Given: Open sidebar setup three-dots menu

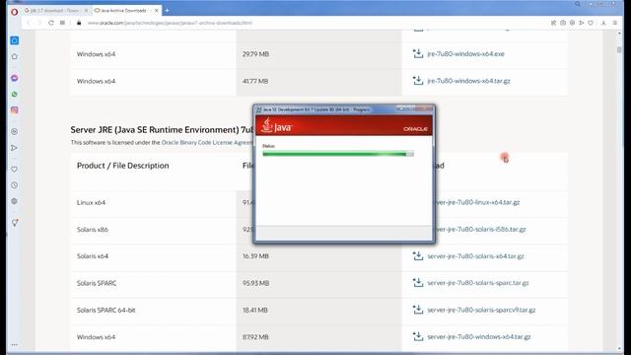Looking at the screenshot, I should [x=15, y=344].
